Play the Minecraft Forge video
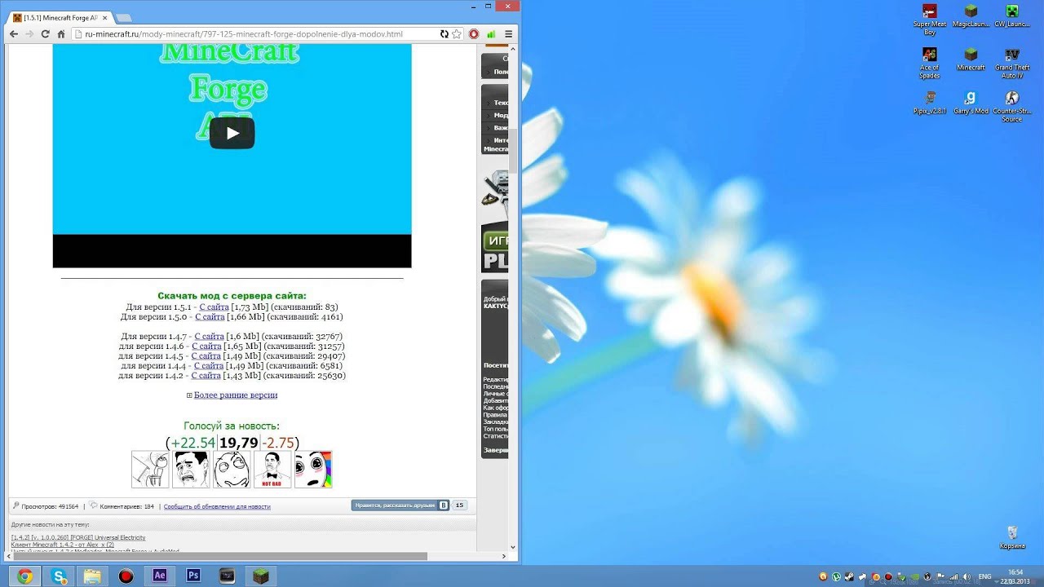This screenshot has width=1044, height=587. (232, 134)
